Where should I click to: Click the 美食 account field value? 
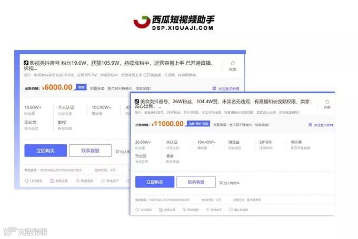(x=170, y=156)
